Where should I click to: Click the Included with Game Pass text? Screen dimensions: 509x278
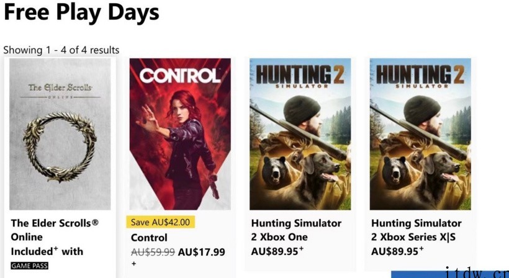47,251
